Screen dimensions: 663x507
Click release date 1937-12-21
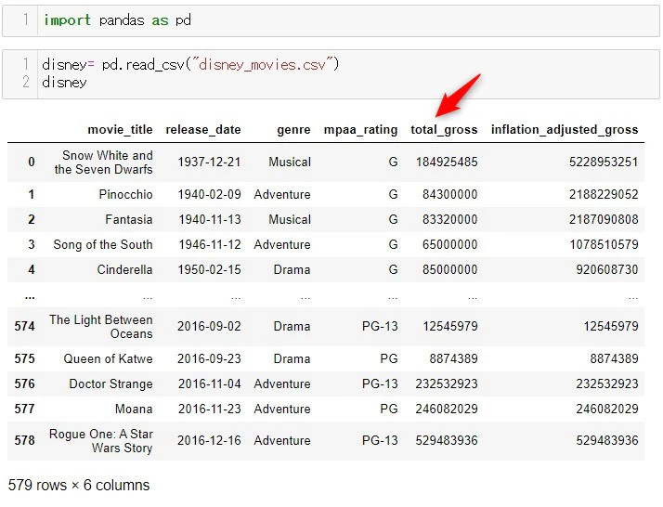point(209,162)
